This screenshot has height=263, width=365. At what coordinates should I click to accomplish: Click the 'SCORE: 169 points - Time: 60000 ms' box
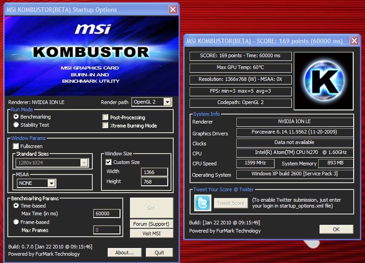[x=240, y=56]
